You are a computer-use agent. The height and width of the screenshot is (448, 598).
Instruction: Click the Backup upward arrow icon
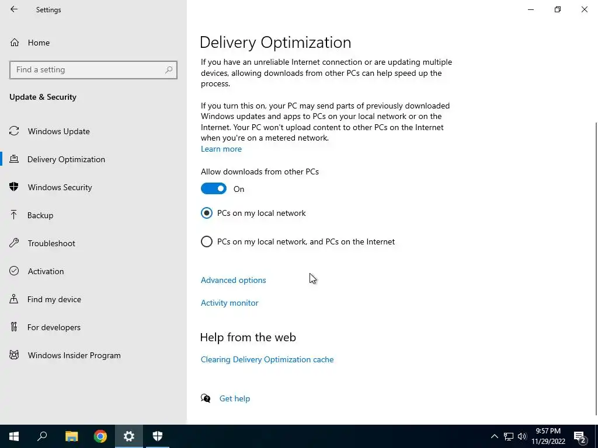[x=14, y=215]
